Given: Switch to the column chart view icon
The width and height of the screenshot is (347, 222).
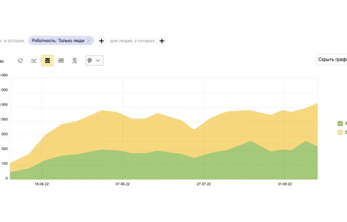Looking at the screenshot, I should (61, 61).
